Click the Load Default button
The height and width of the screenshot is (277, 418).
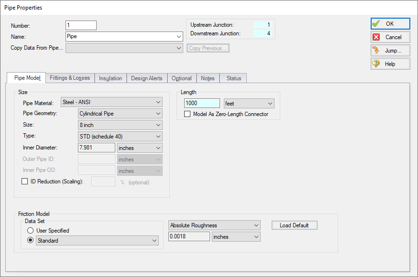click(294, 225)
